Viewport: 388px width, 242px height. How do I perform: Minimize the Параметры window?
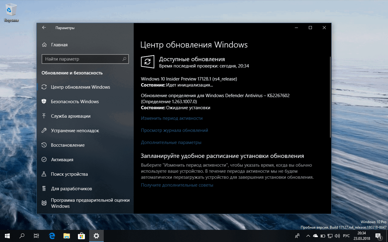pyautogui.click(x=296, y=28)
